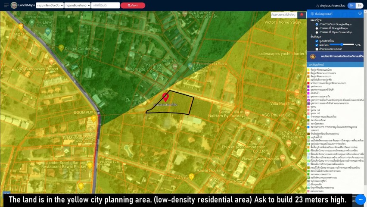Click the Rawai House marker
Viewport: 367px width, 207px height.
[214, 163]
